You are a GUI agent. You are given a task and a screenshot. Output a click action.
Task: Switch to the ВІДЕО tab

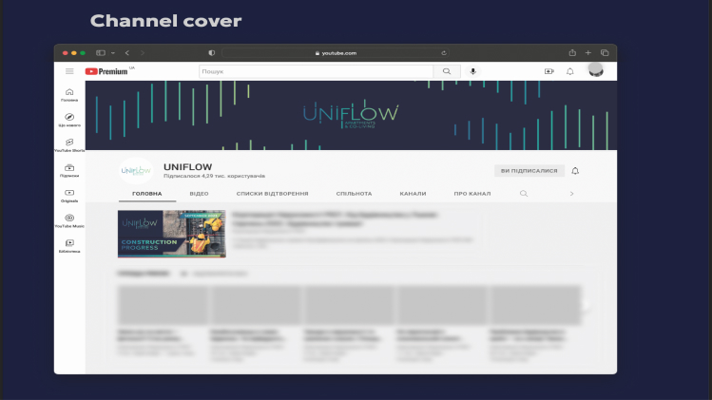pos(199,194)
